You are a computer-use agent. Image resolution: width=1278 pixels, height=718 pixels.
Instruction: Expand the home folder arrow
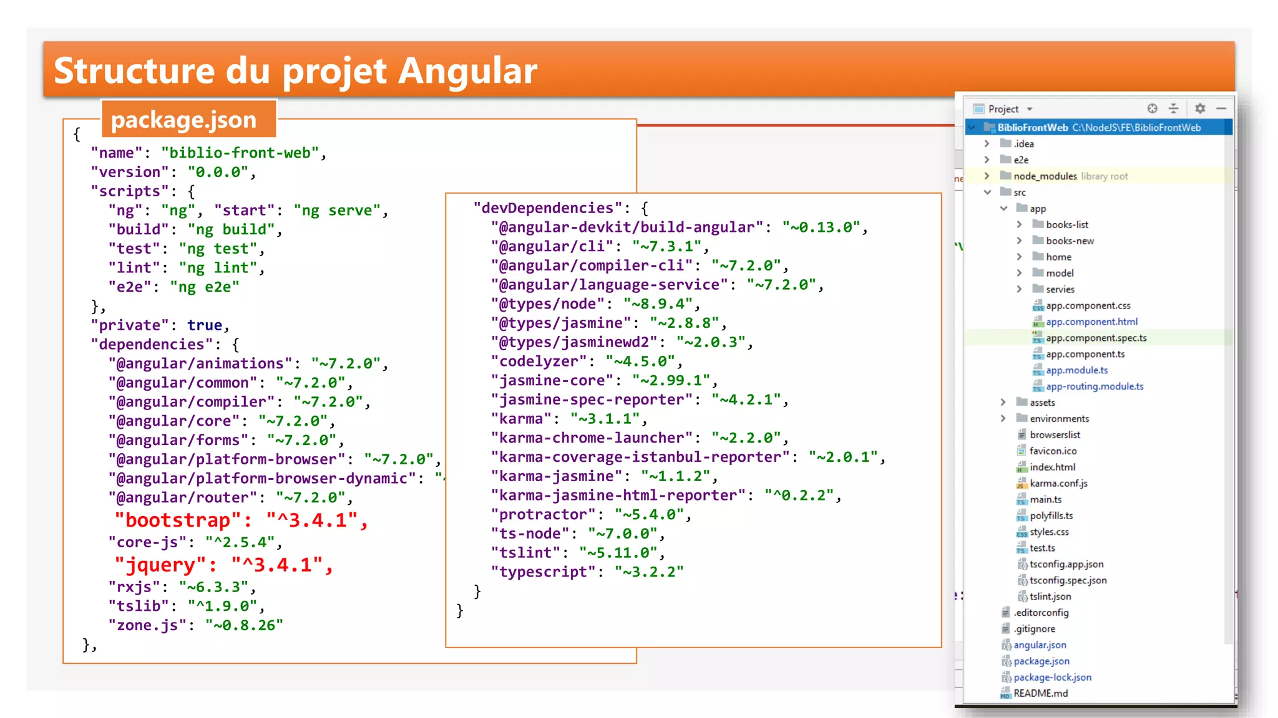(x=1020, y=257)
